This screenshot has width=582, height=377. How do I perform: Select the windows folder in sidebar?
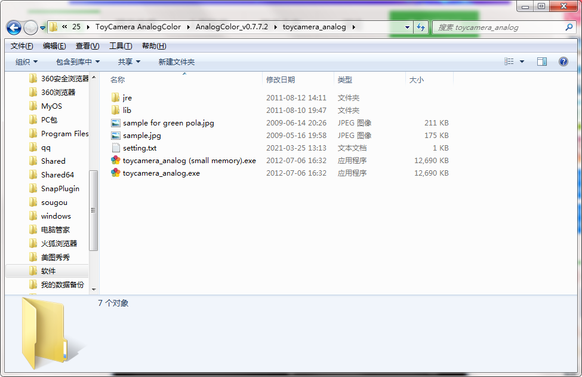(50, 216)
